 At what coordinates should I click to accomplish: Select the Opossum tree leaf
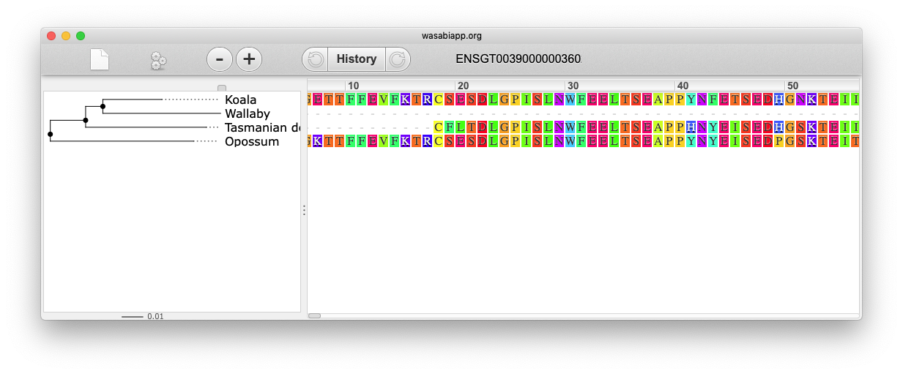(252, 141)
